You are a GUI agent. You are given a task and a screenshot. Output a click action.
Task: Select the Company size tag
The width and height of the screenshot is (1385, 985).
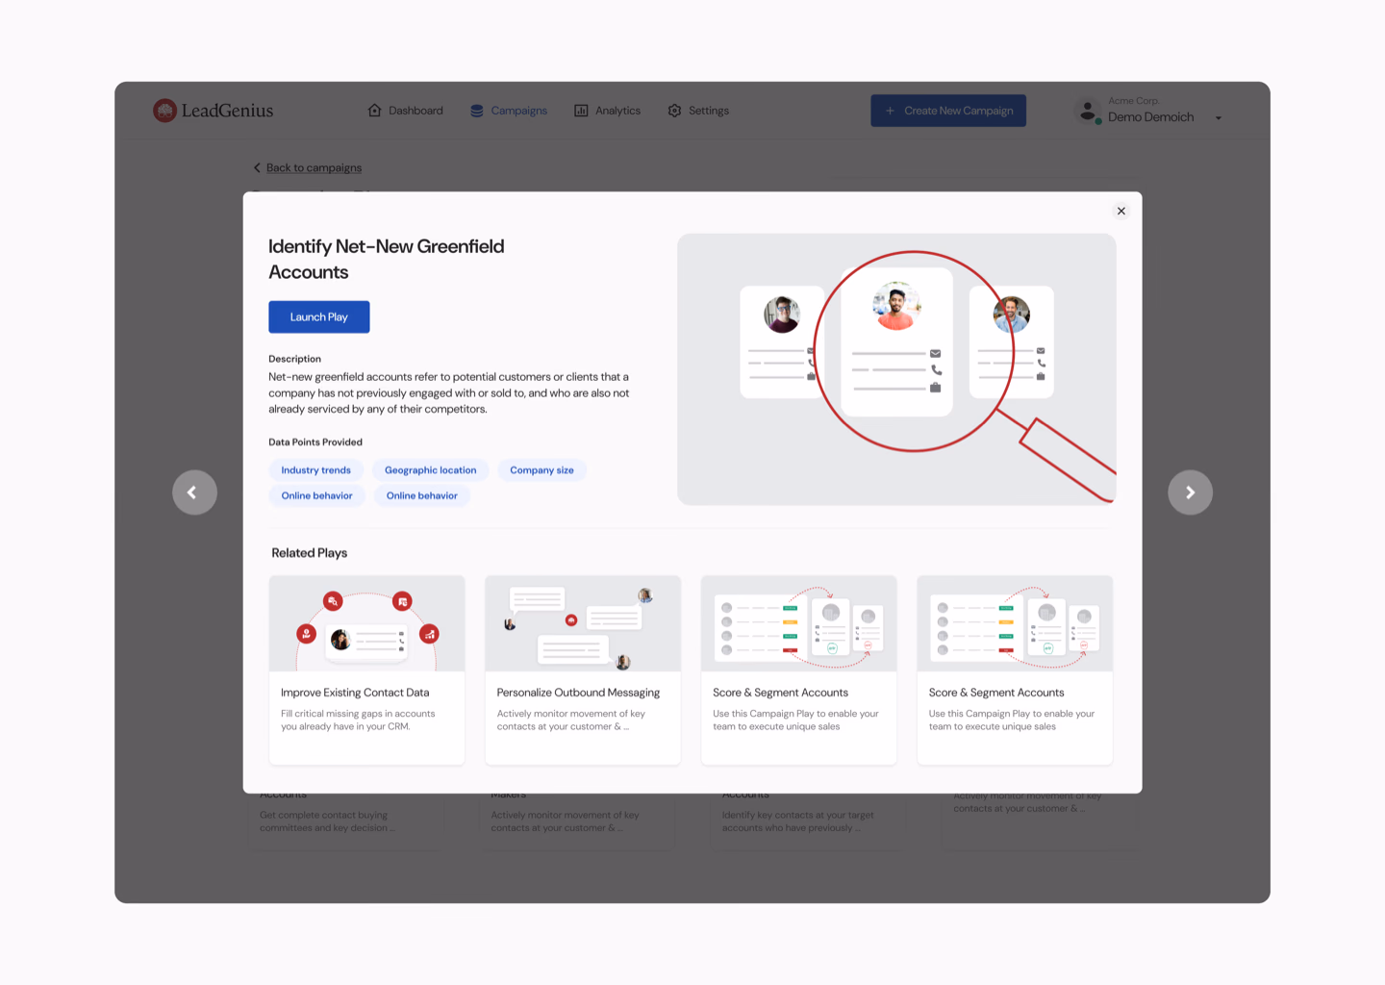[x=541, y=470]
